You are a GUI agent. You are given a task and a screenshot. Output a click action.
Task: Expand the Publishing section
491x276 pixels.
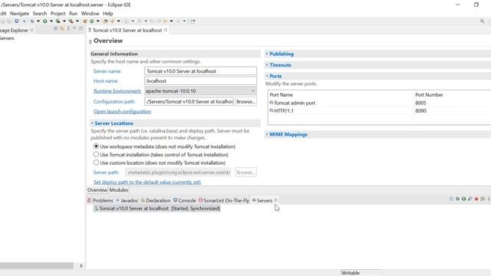(x=267, y=54)
